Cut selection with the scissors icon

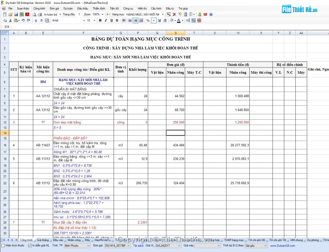point(10,20)
